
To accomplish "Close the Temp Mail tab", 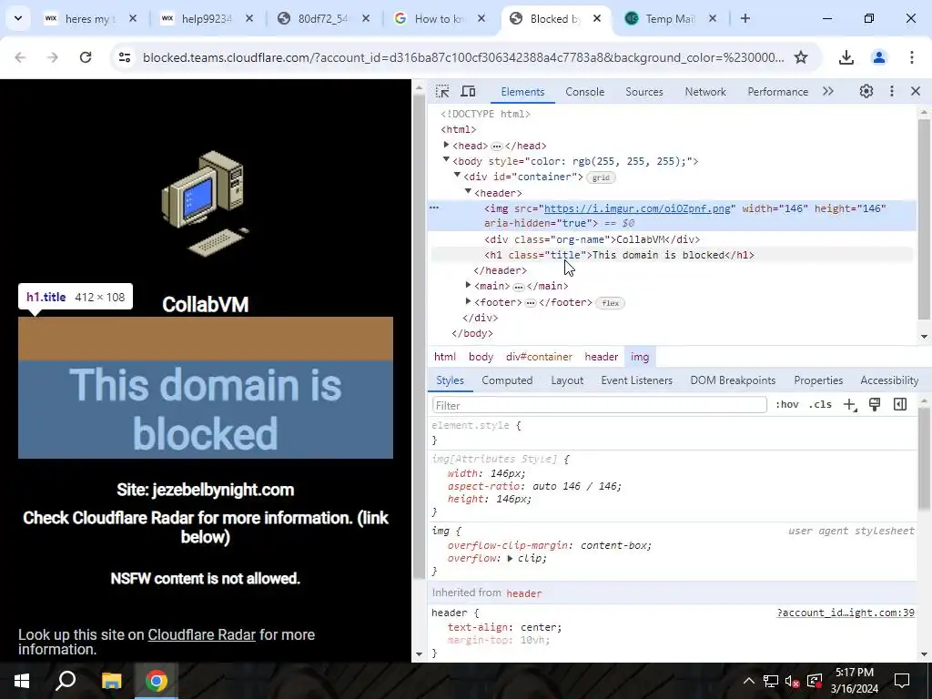I will pos(713,18).
